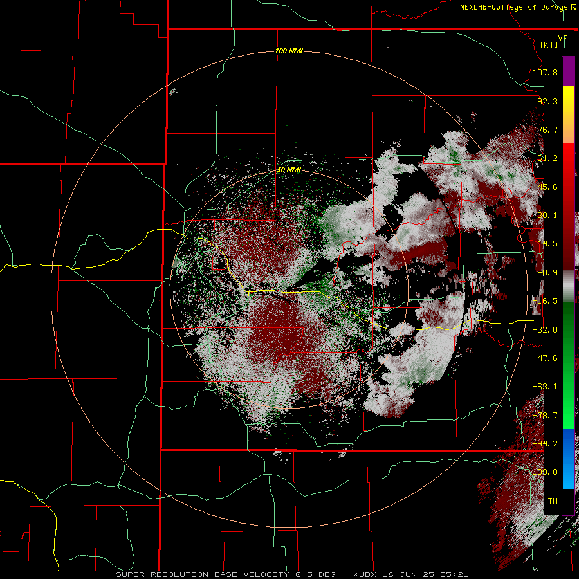Click the TH label at the scale bottom
Viewport: 579px width, 579px height.
(x=553, y=501)
